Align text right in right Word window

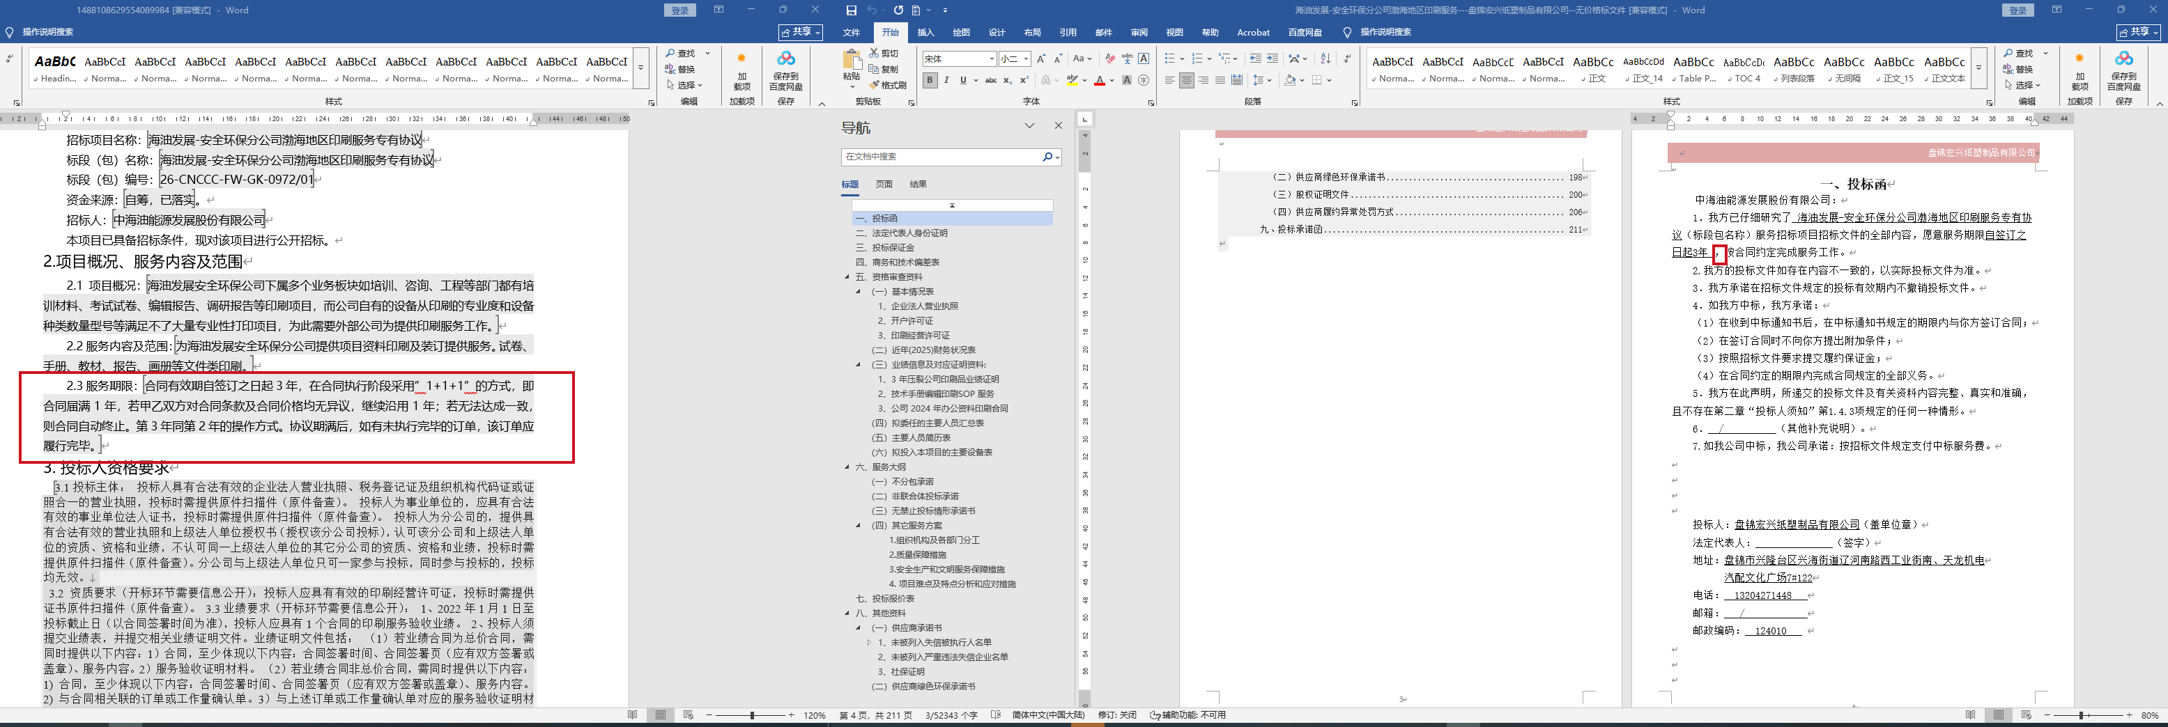(1204, 81)
